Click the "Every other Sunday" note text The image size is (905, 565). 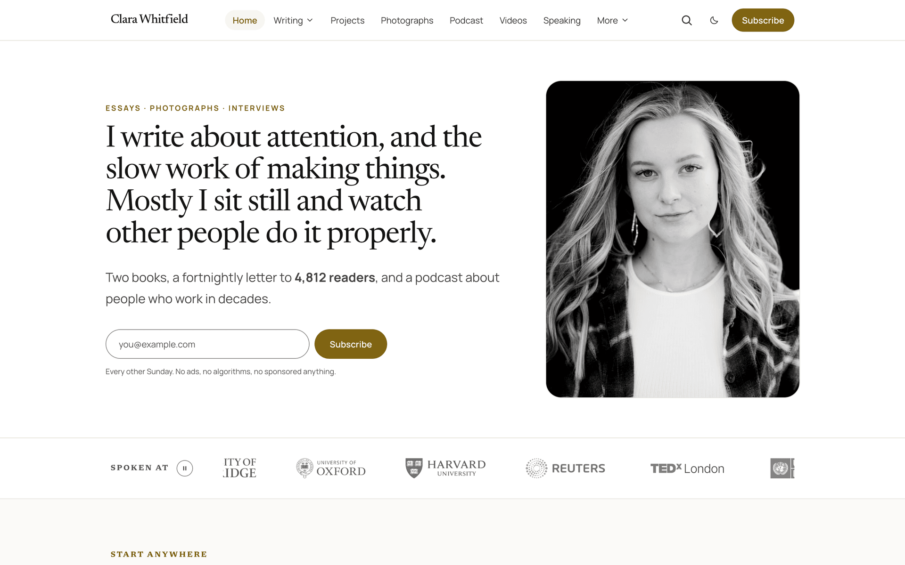click(221, 371)
